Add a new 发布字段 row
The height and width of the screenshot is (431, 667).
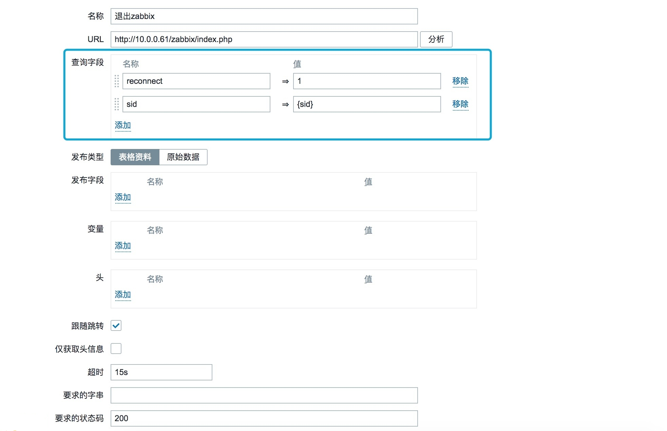pos(123,198)
